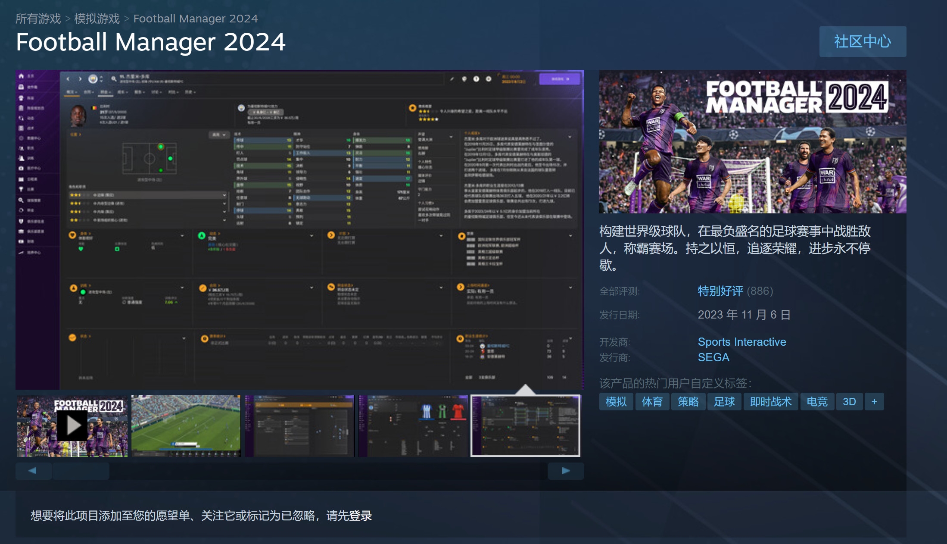
Task: Click the search magnifier in the game's top bar
Action: [114, 78]
